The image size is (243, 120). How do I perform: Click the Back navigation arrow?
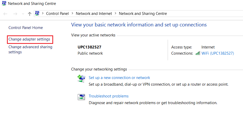(x=5, y=14)
